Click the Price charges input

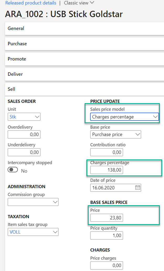pos(107,265)
